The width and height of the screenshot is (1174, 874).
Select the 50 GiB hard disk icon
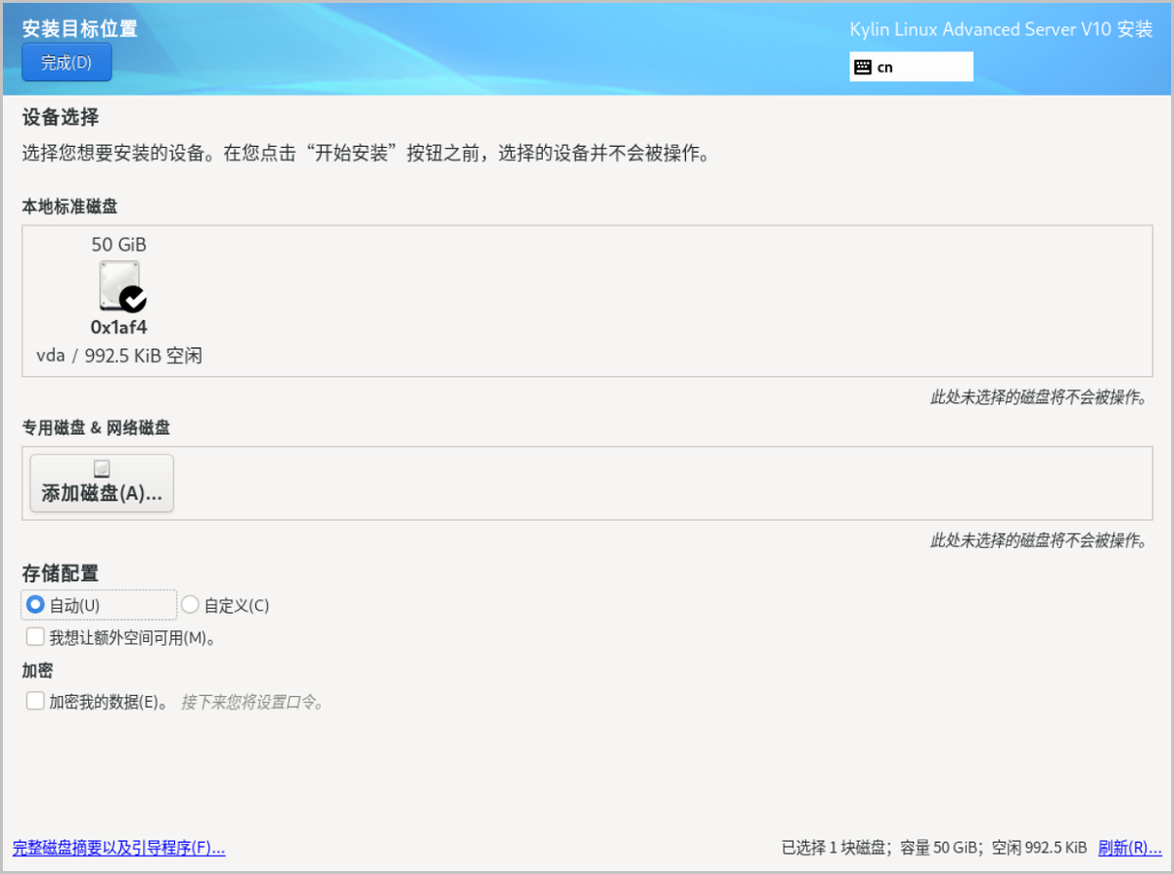point(118,285)
